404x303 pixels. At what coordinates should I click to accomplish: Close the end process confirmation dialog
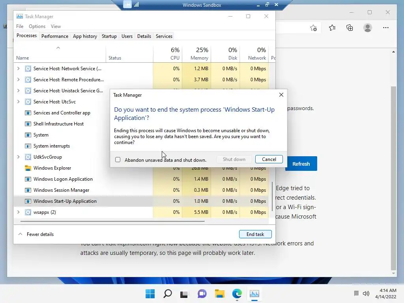281,95
